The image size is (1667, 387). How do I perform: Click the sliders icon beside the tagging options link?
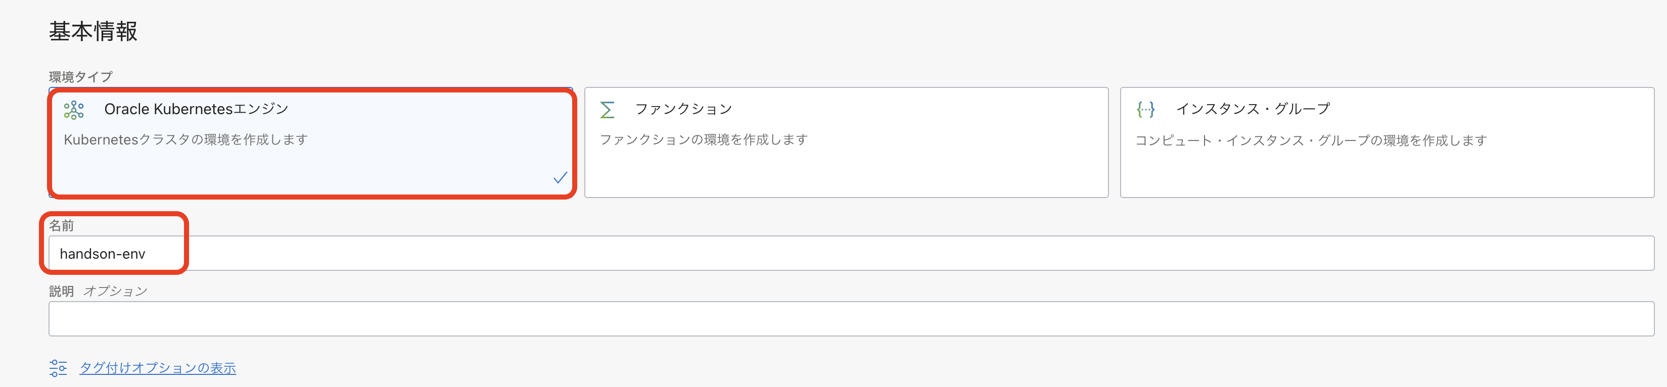click(58, 368)
